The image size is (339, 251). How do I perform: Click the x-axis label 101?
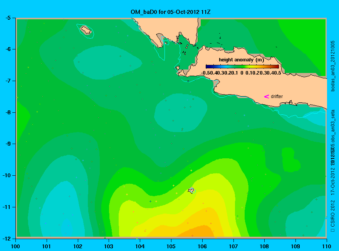(x=47, y=246)
